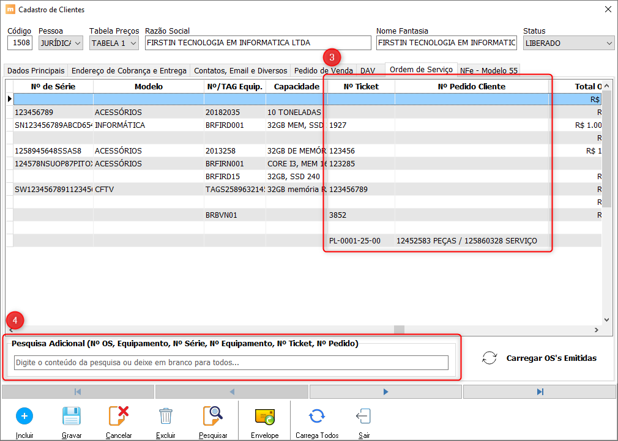618x441 pixels.
Task: Go to the next record arrow button
Action: (x=385, y=391)
